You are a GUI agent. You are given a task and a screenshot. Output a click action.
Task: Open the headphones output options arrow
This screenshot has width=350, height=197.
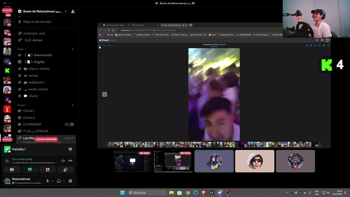[64, 181]
